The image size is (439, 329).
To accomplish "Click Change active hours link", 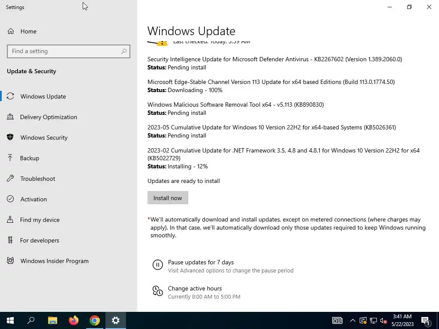I will pyautogui.click(x=195, y=288).
